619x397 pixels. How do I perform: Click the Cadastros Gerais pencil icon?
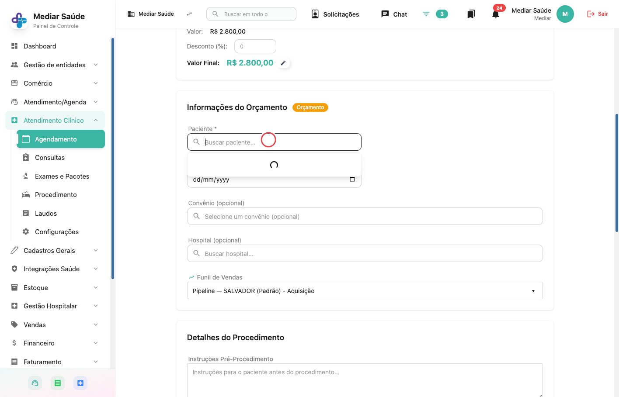click(14, 250)
